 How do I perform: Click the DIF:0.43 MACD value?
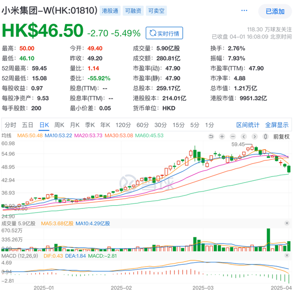pyautogui.click(x=53, y=256)
